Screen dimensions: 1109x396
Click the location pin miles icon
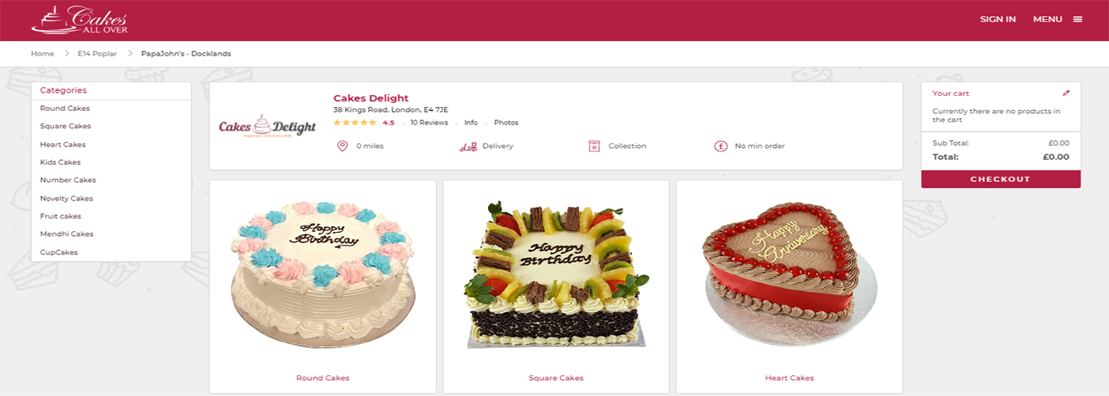point(342,146)
